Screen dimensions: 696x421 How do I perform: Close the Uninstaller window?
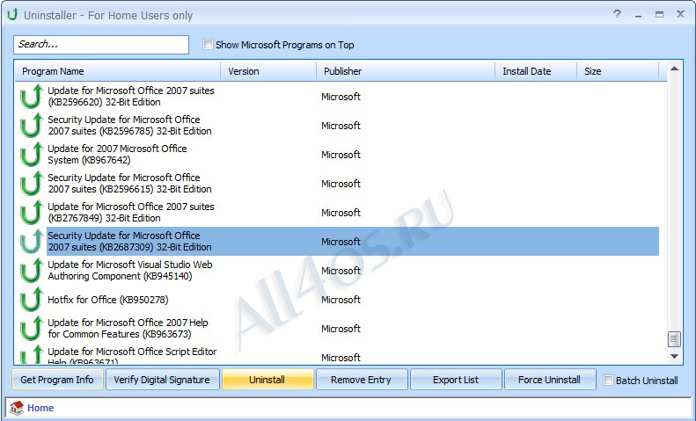tap(680, 14)
